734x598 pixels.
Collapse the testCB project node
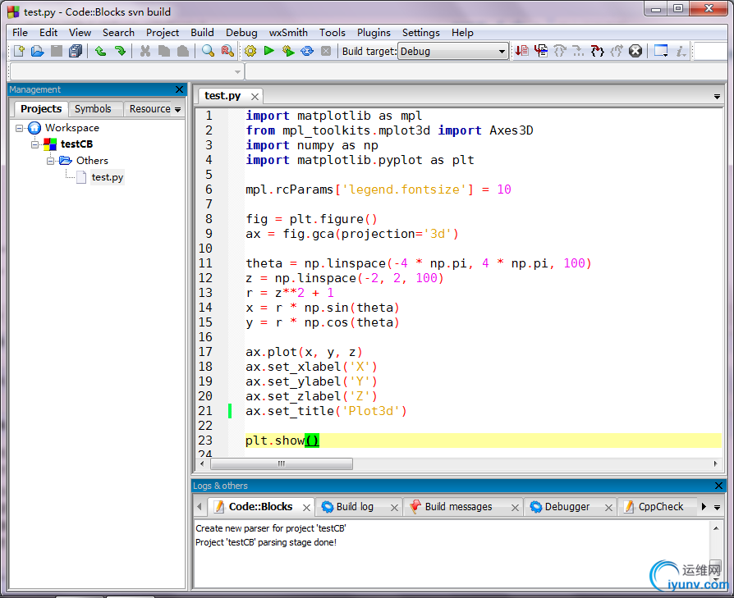tap(35, 144)
